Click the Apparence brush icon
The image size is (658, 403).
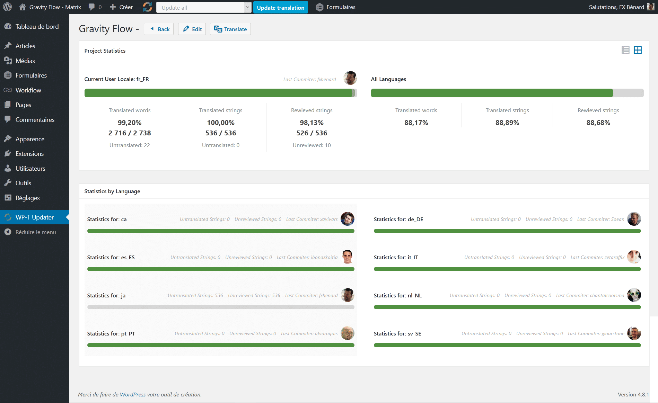click(x=8, y=139)
